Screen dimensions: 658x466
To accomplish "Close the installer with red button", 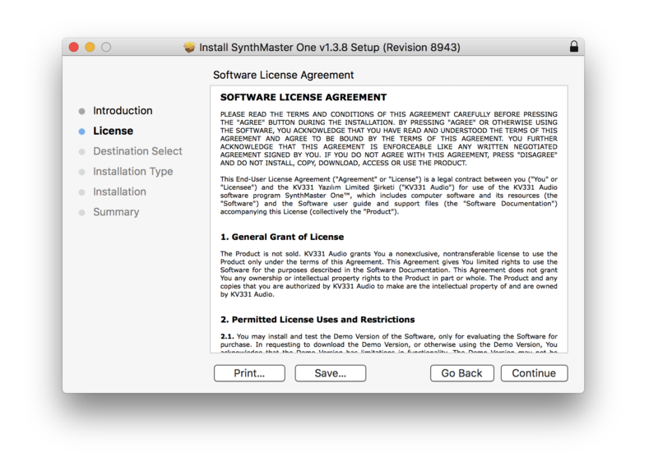I will click(74, 47).
